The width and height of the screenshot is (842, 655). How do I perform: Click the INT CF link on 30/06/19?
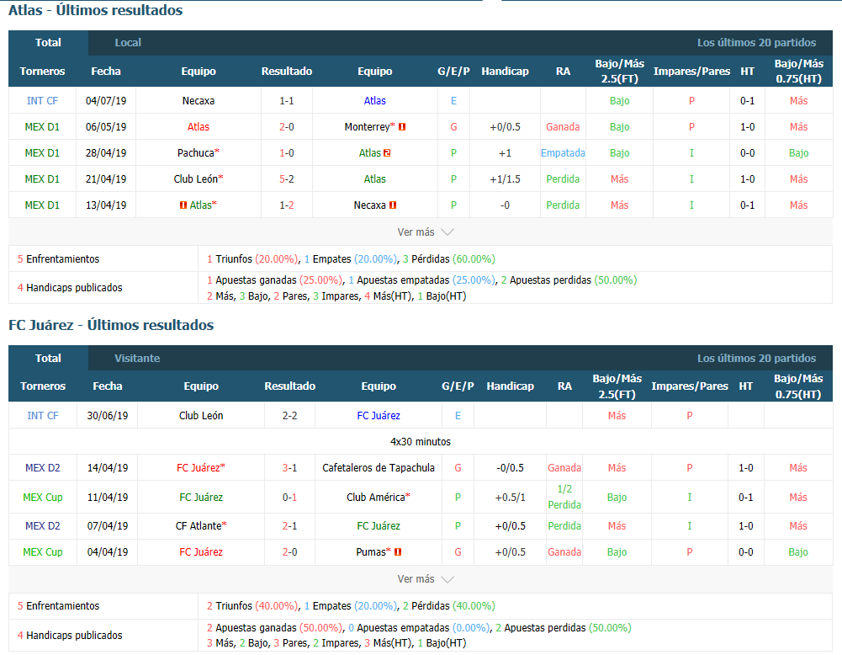pyautogui.click(x=43, y=416)
